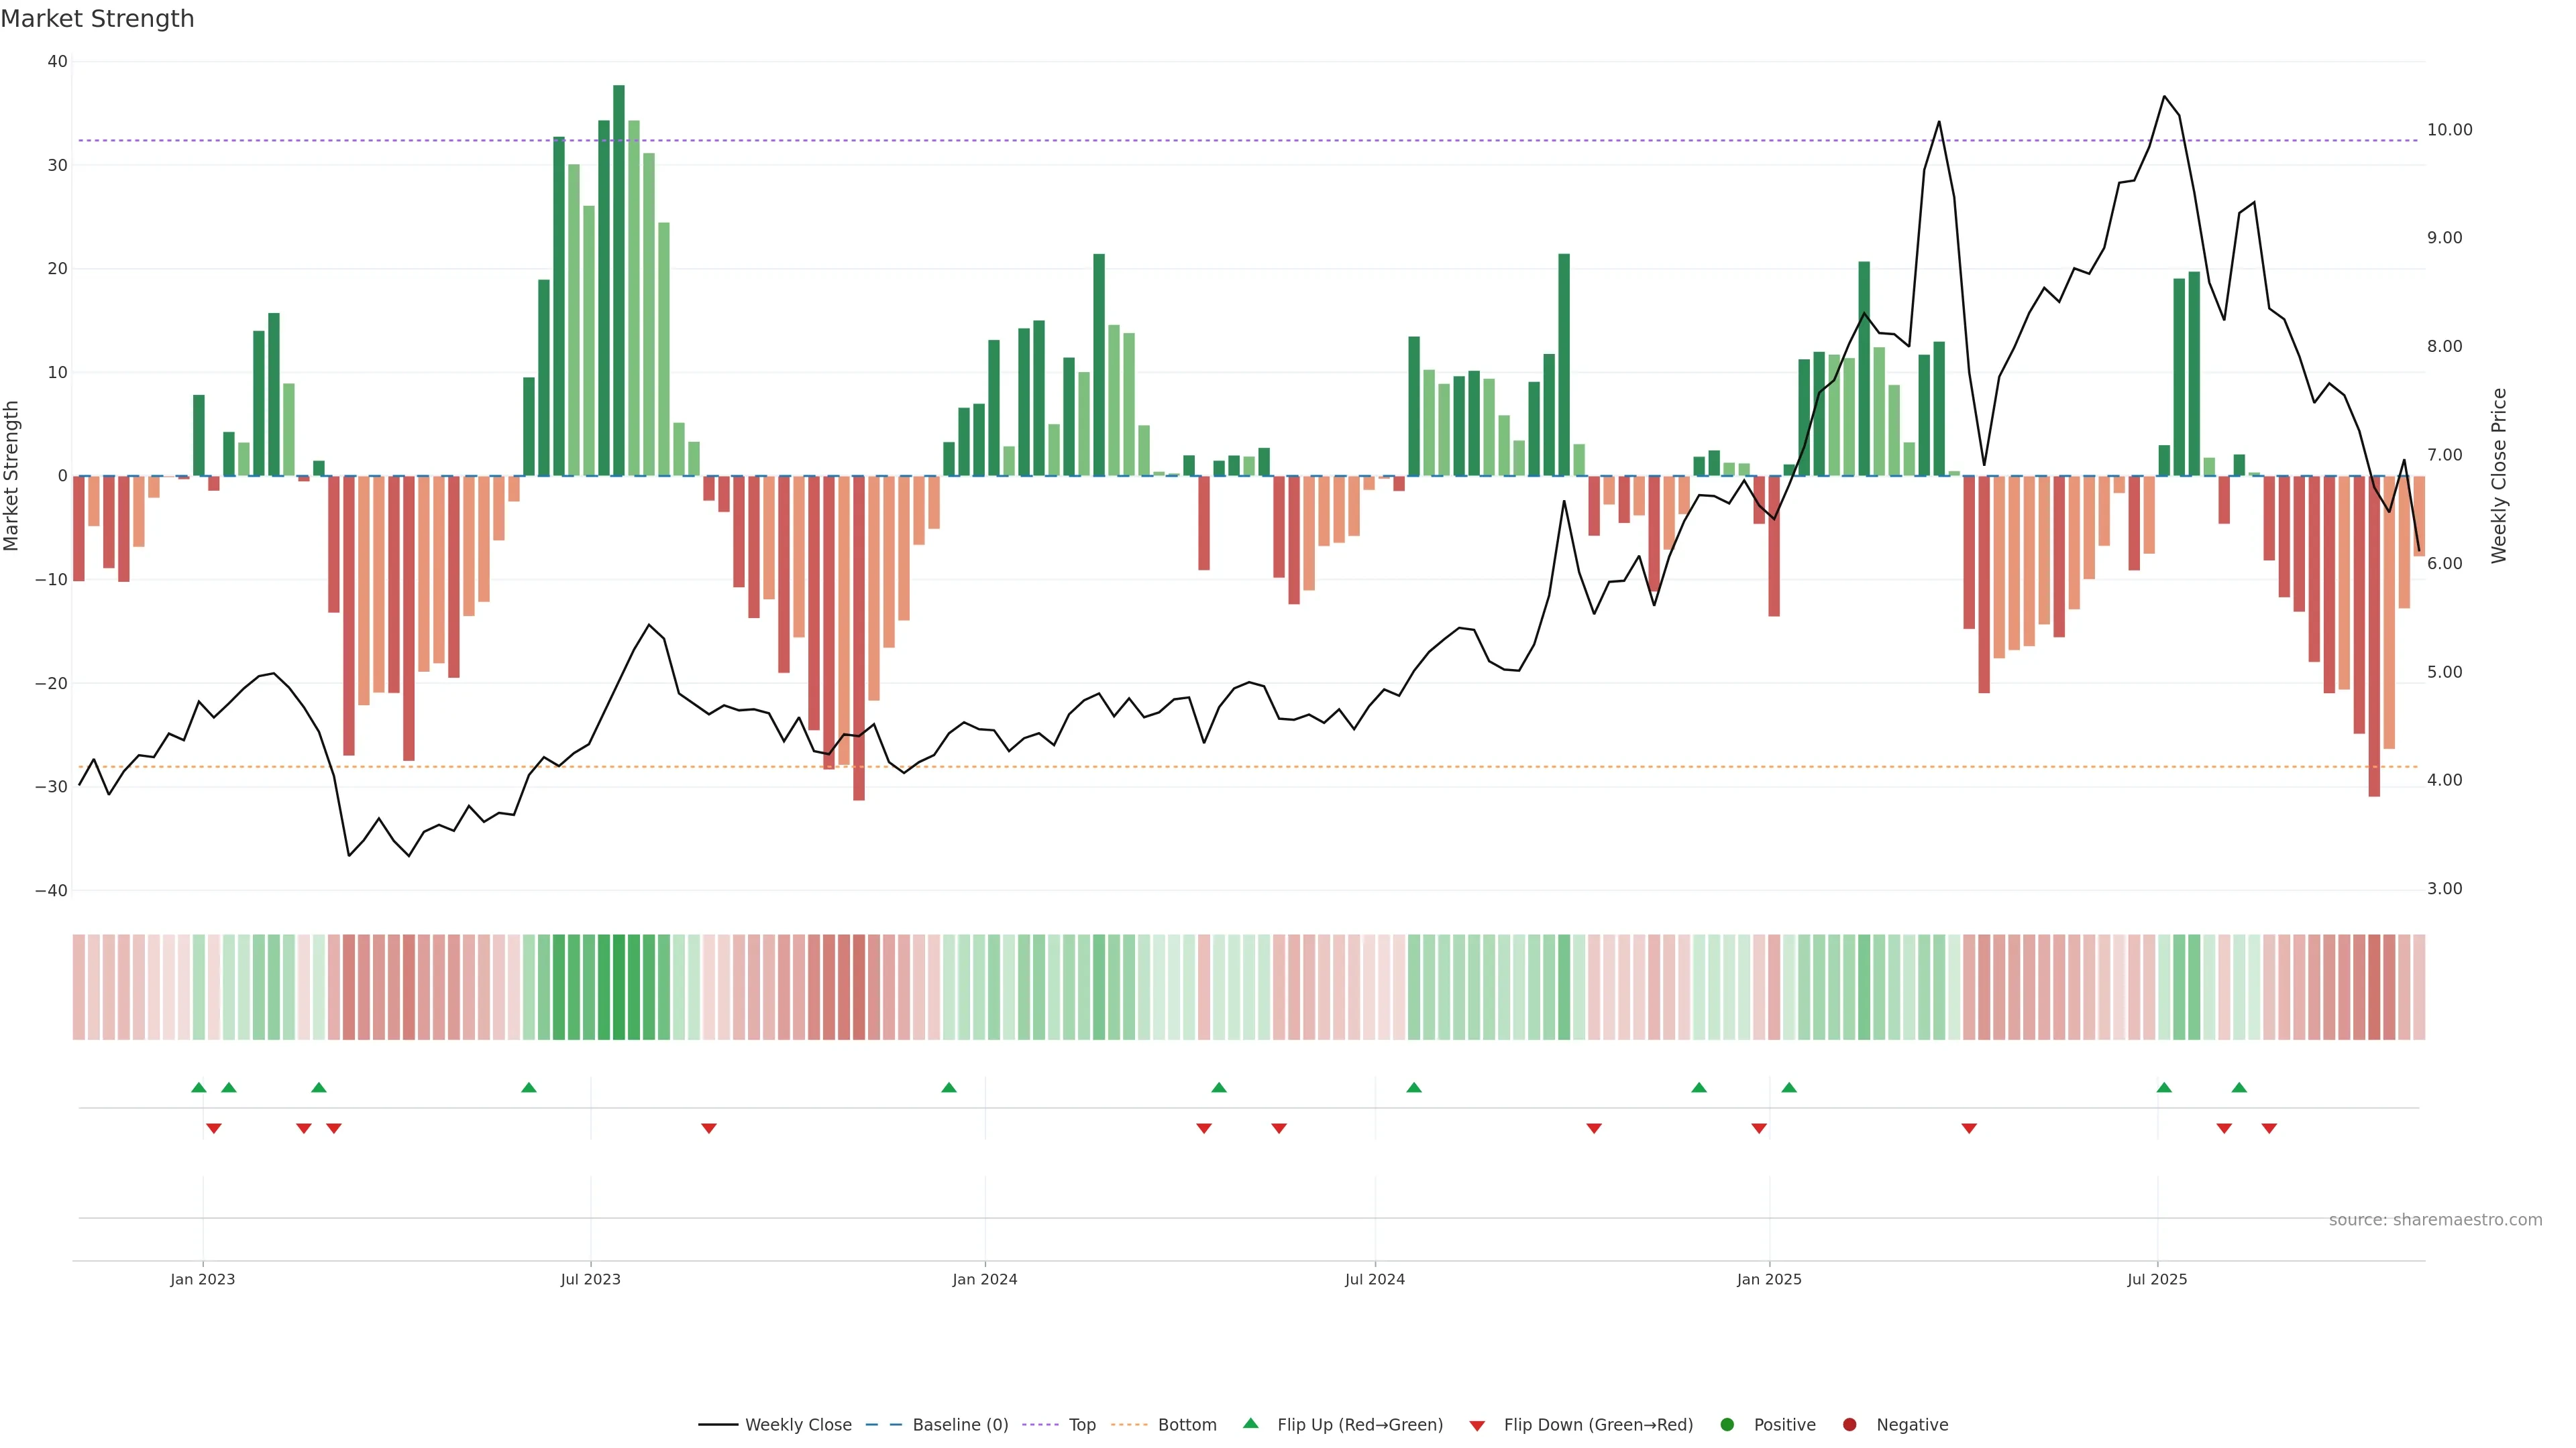
Task: Click the Positive green circle legend icon
Action: [x=1727, y=1424]
